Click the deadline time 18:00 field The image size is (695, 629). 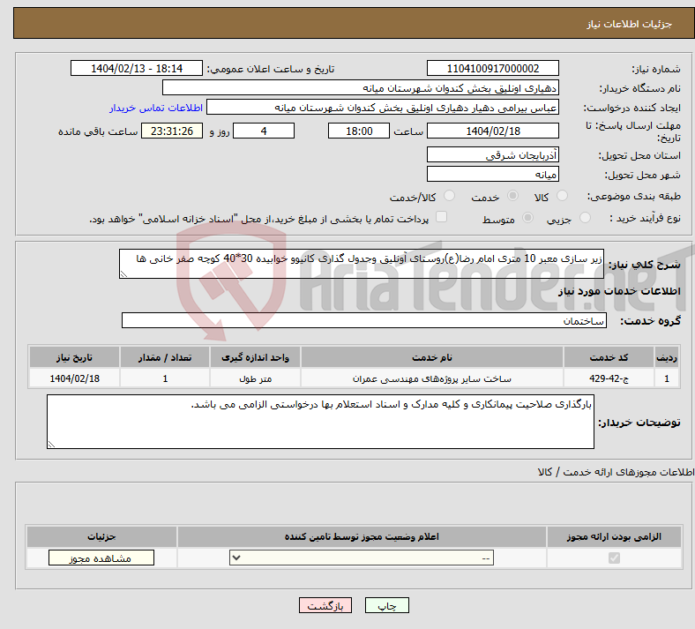[x=359, y=131]
